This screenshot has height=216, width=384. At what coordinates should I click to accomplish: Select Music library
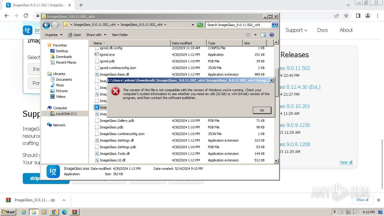pos(60,85)
